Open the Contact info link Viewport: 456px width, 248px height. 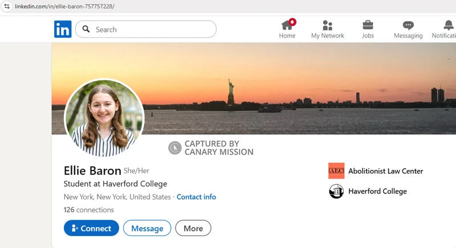point(196,197)
